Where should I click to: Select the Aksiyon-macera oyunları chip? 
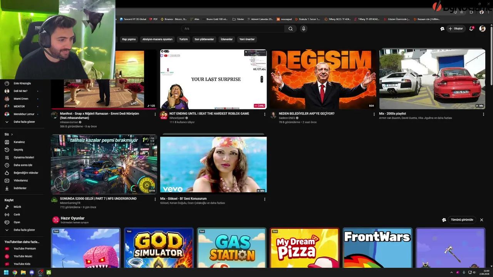tap(158, 39)
